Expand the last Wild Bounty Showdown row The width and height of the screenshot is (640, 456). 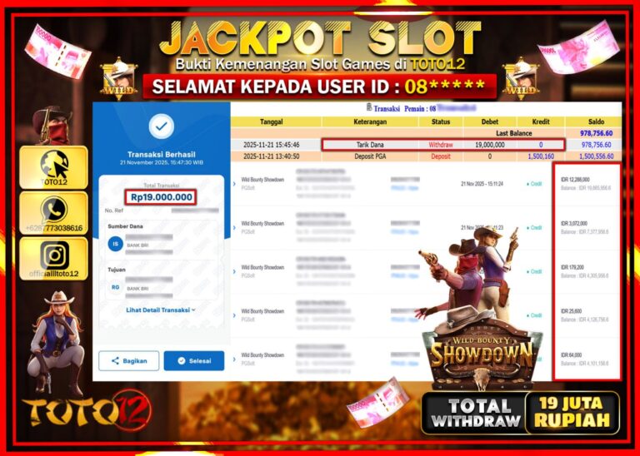[x=234, y=359]
